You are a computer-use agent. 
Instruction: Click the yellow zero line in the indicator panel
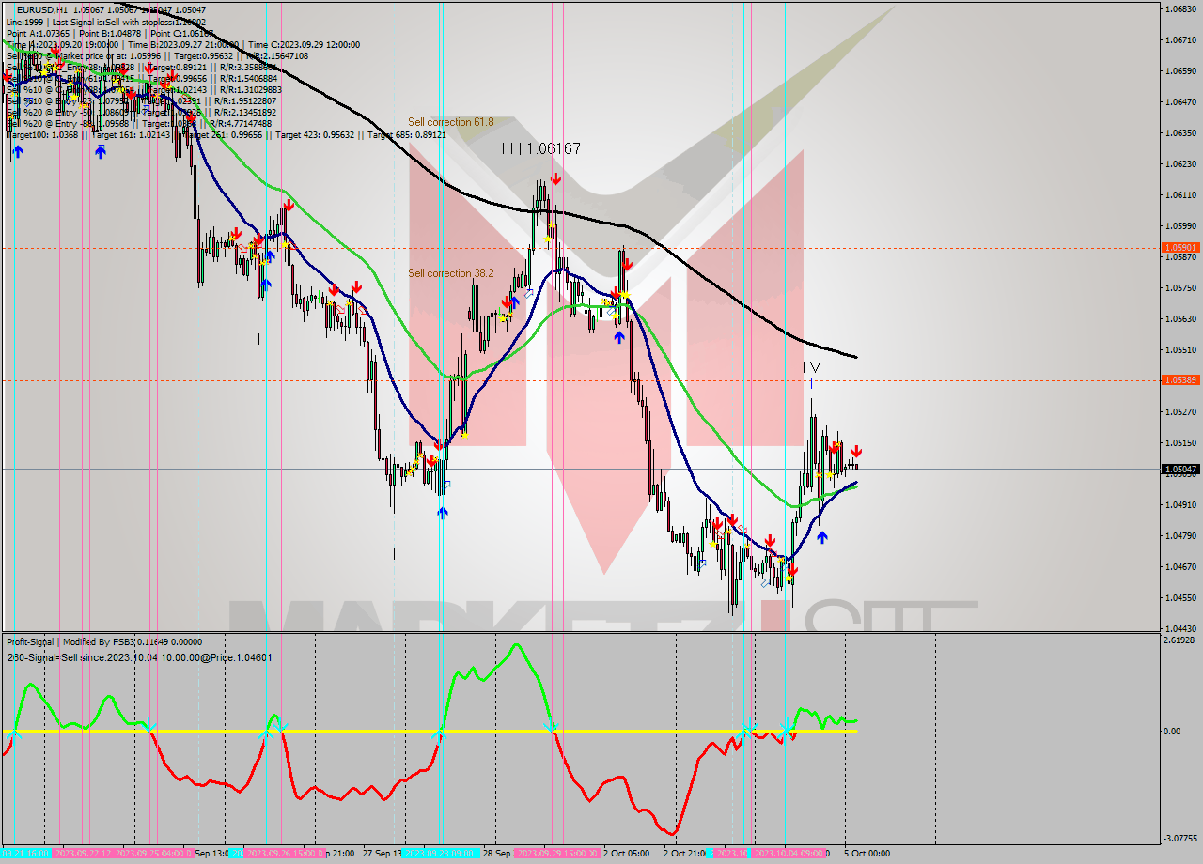[329, 729]
